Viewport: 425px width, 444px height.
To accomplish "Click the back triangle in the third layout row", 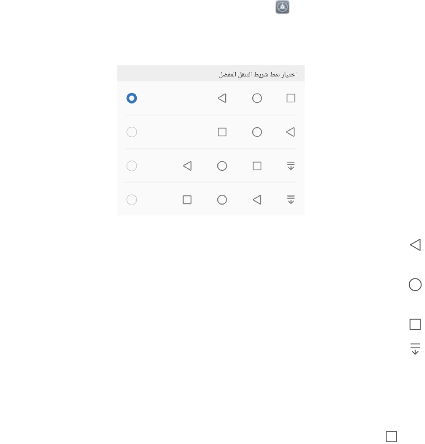I will (x=187, y=166).
